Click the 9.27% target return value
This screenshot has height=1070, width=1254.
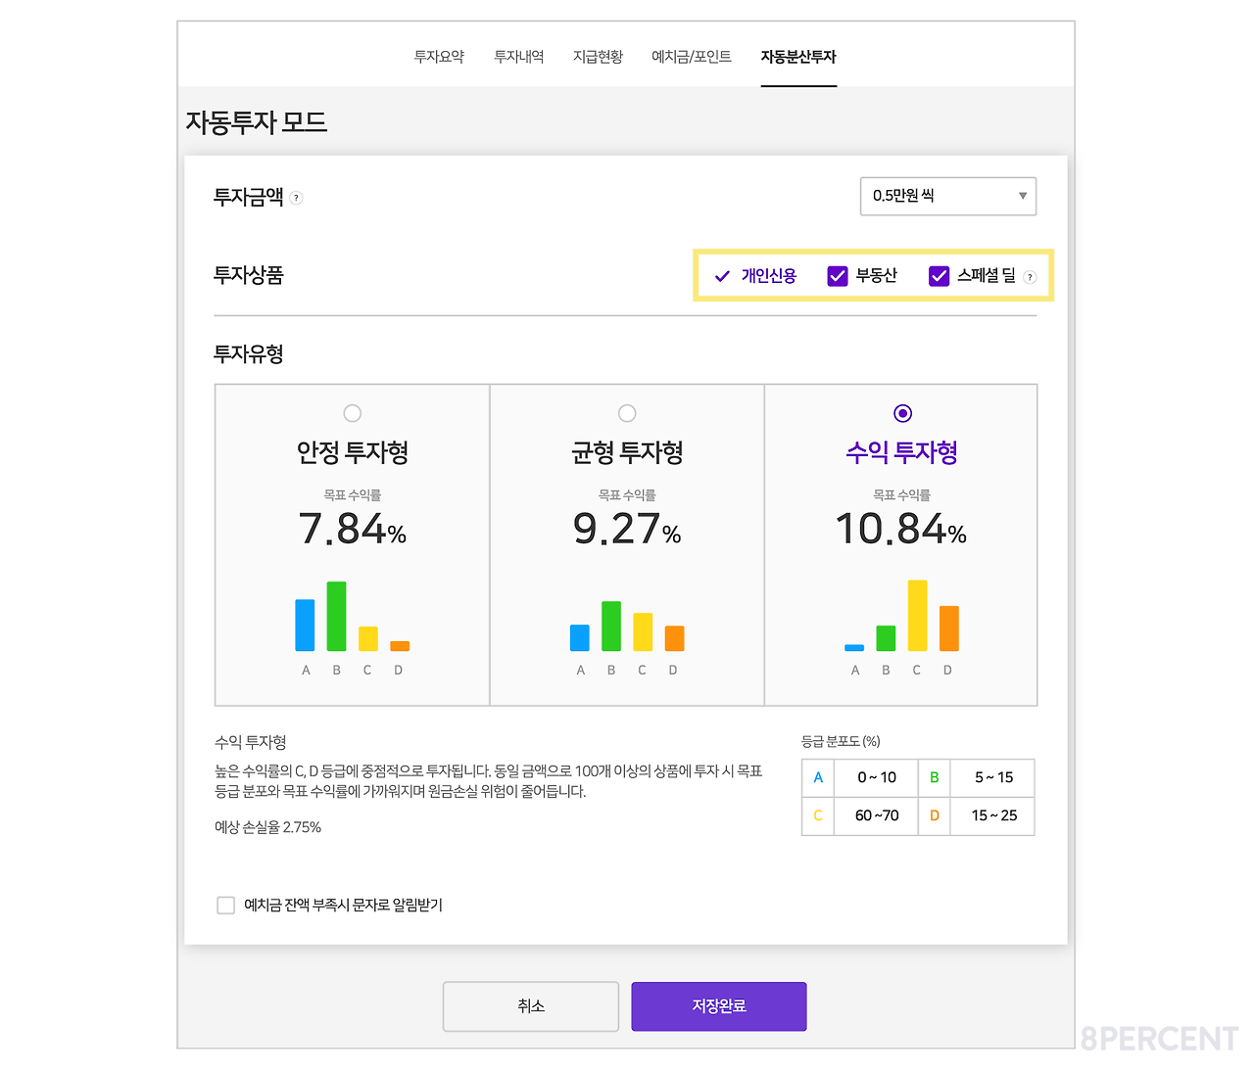tap(627, 530)
